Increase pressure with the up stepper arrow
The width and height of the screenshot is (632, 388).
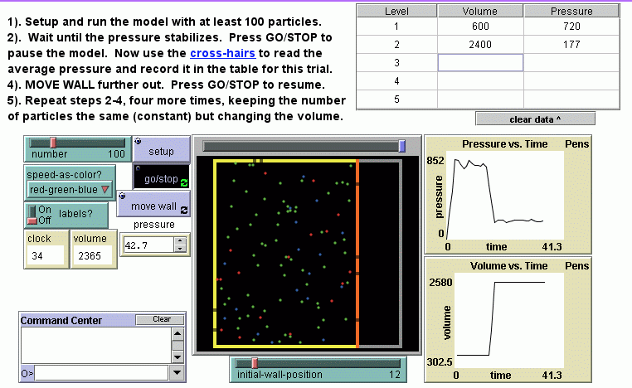click(x=179, y=241)
